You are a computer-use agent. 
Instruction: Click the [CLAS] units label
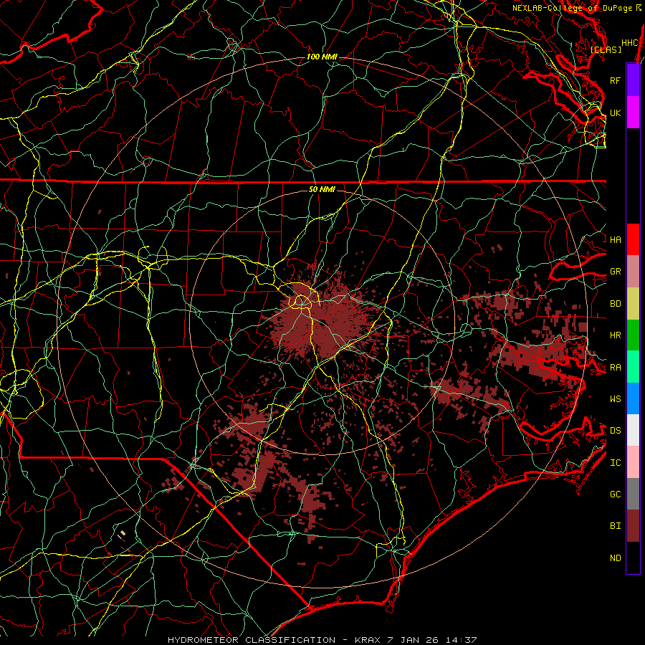(606, 49)
